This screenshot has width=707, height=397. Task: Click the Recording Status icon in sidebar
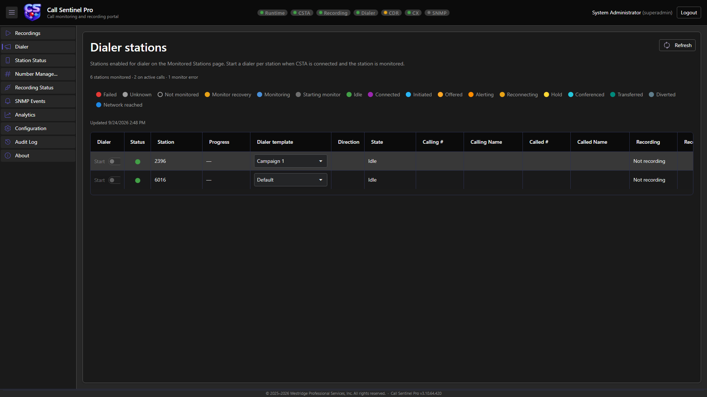pos(8,87)
